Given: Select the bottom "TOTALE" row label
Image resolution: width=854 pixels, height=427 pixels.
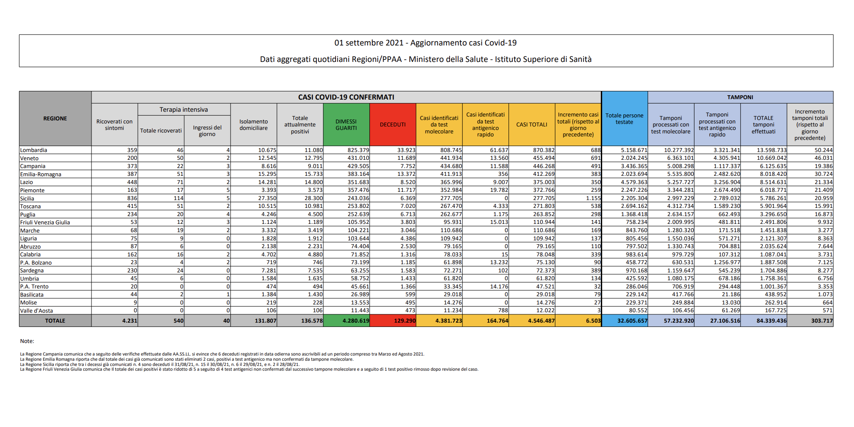Looking at the screenshot, I should point(55,321).
